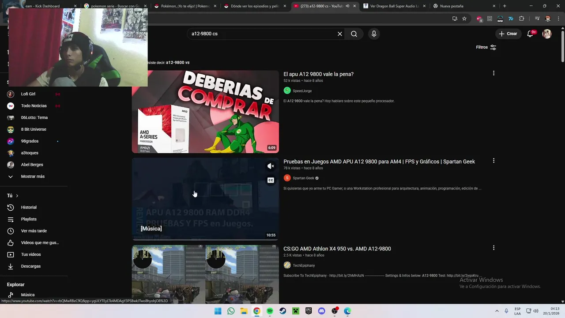565x318 pixels.
Task: Open Discord from the taskbar
Action: [322, 311]
